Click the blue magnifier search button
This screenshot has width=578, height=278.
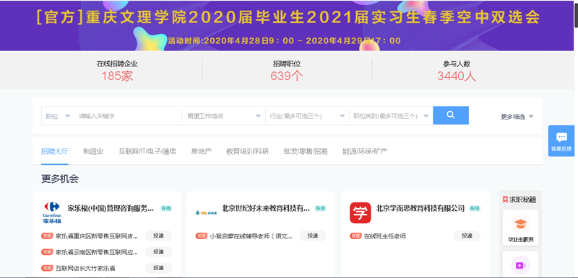tap(450, 115)
